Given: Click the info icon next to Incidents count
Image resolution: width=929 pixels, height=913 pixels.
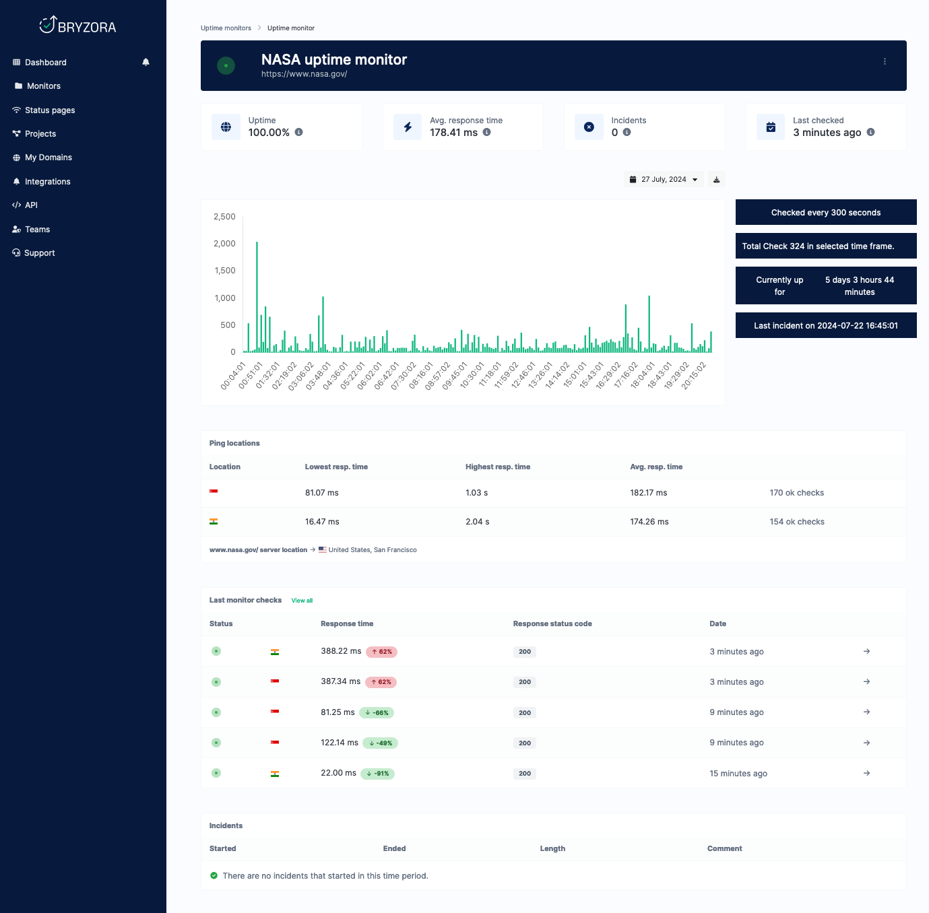Looking at the screenshot, I should point(627,133).
